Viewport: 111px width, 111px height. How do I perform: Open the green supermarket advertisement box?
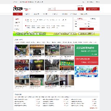86,50
